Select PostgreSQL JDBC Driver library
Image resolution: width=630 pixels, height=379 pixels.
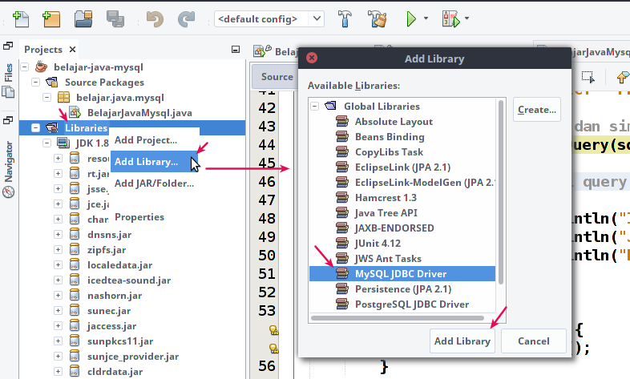(412, 304)
